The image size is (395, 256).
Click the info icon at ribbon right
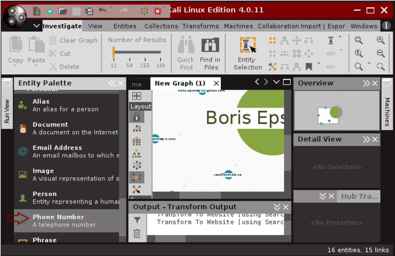(x=386, y=25)
